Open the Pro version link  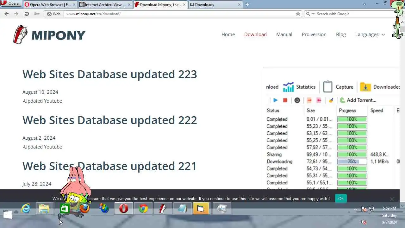pyautogui.click(x=314, y=34)
